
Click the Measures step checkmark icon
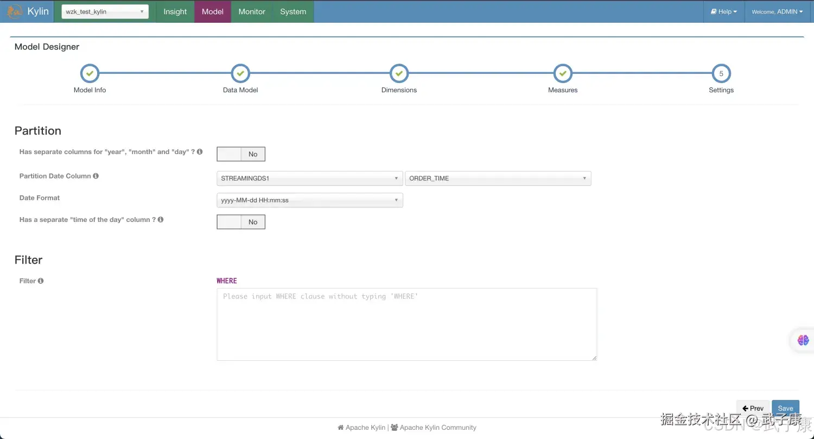pyautogui.click(x=562, y=73)
